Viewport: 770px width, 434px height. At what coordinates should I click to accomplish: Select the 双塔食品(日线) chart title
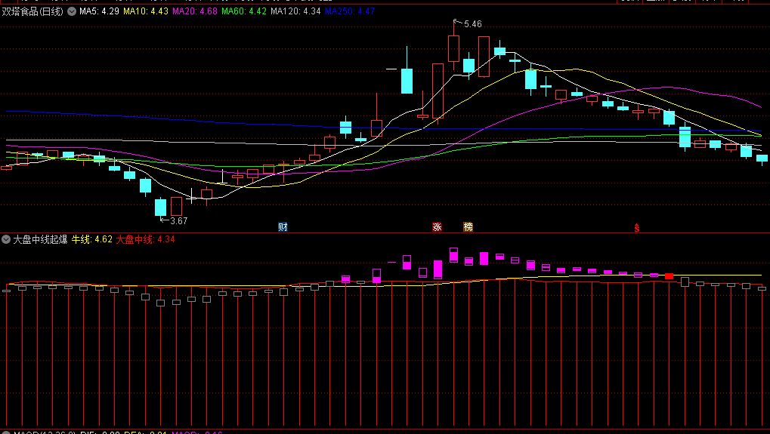tap(33, 11)
